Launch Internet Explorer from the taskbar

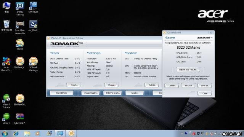tap(16, 134)
